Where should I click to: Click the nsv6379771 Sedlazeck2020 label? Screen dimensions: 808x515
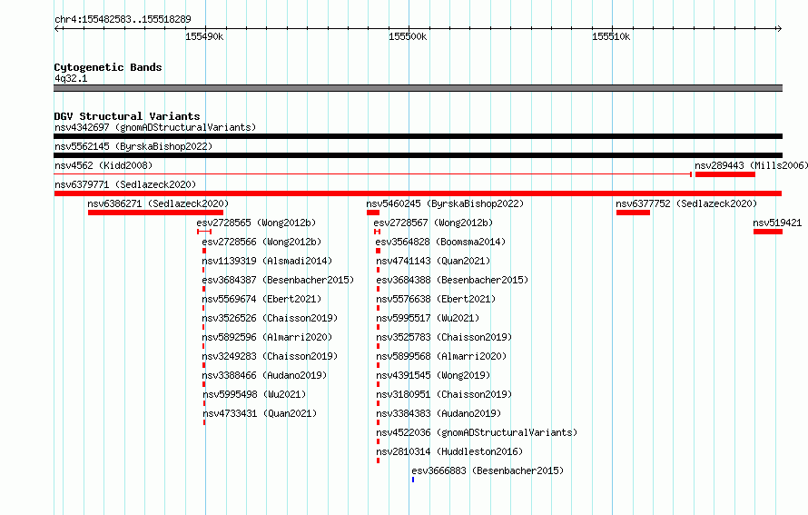pyautogui.click(x=125, y=184)
